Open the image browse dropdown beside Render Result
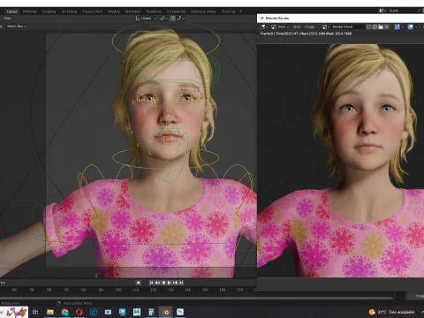Screen dimensions: 424x318 (x=325, y=26)
